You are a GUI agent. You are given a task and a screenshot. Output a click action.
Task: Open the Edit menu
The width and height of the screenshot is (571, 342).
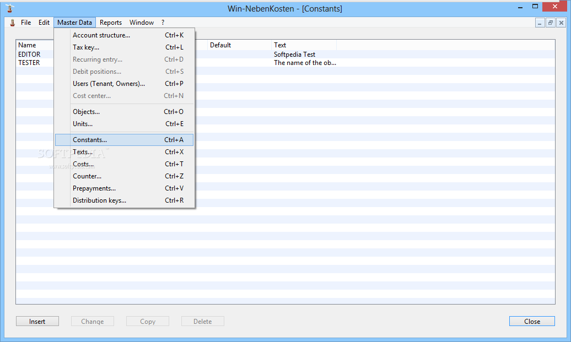coord(44,23)
